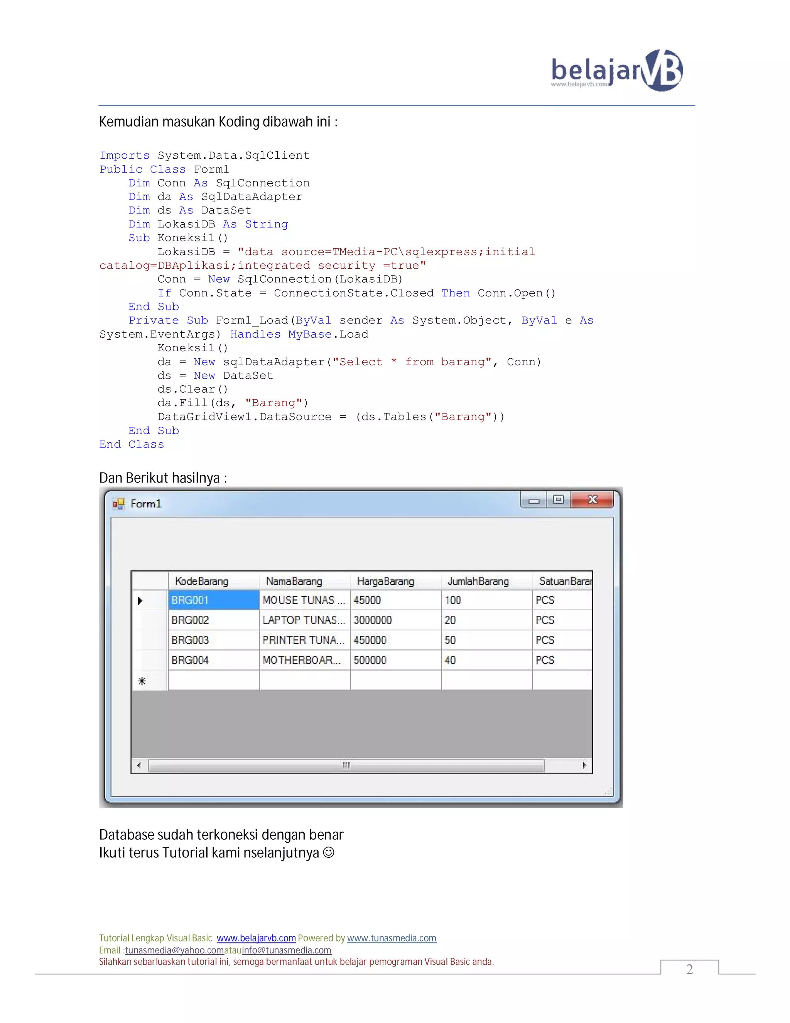Open the www.belajarvb.com link
Viewport: 790px width, 1023px height.
pos(256,938)
